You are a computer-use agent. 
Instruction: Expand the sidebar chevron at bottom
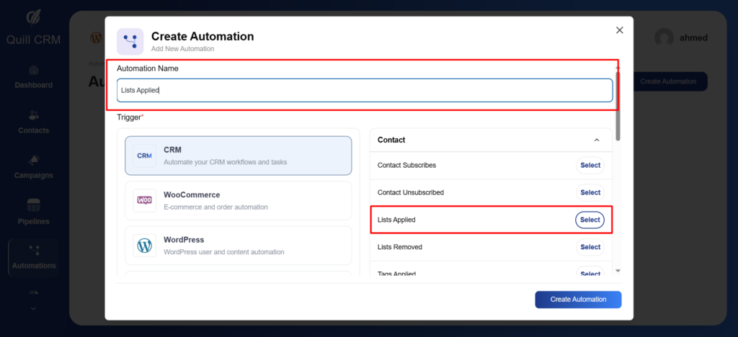click(34, 308)
